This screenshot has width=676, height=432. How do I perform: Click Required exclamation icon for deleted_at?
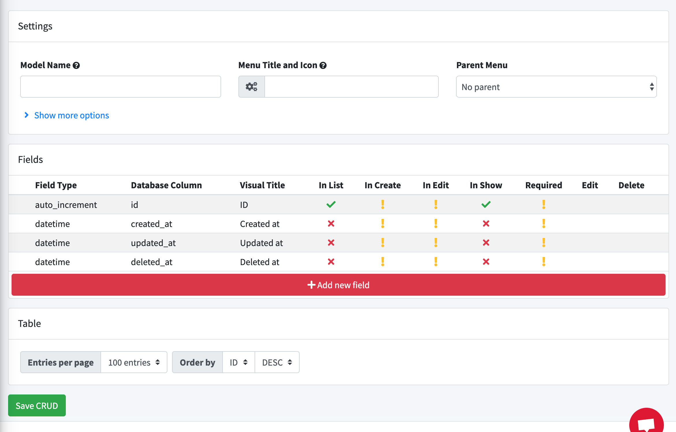point(544,262)
